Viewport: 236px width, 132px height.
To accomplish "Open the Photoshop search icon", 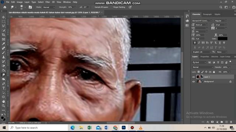I will coord(221,7).
